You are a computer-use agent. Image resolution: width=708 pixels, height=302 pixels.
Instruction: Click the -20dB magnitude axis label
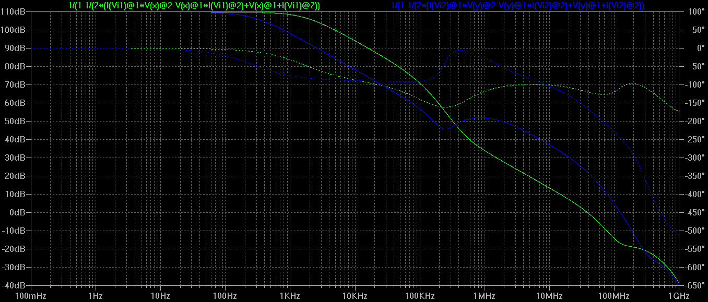(x=14, y=249)
